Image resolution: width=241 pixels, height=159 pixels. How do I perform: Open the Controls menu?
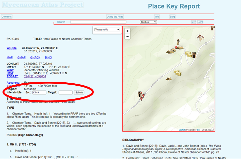coord(7,17)
